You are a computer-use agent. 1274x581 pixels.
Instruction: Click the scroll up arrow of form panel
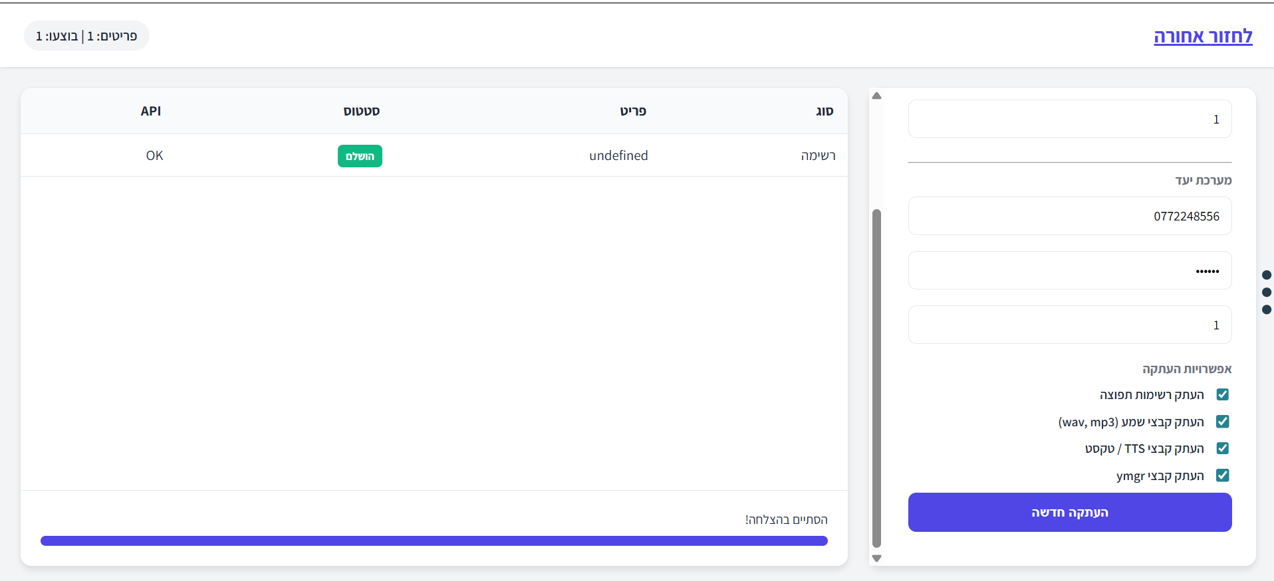click(876, 96)
